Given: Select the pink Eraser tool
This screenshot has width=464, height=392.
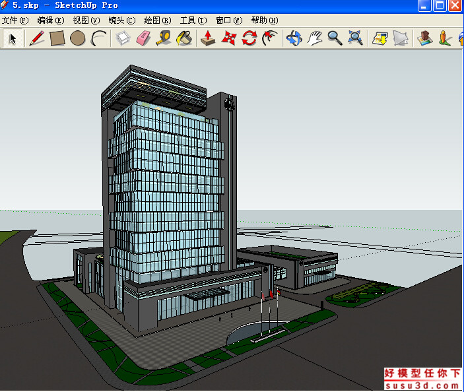Looking at the screenshot, I should [143, 38].
